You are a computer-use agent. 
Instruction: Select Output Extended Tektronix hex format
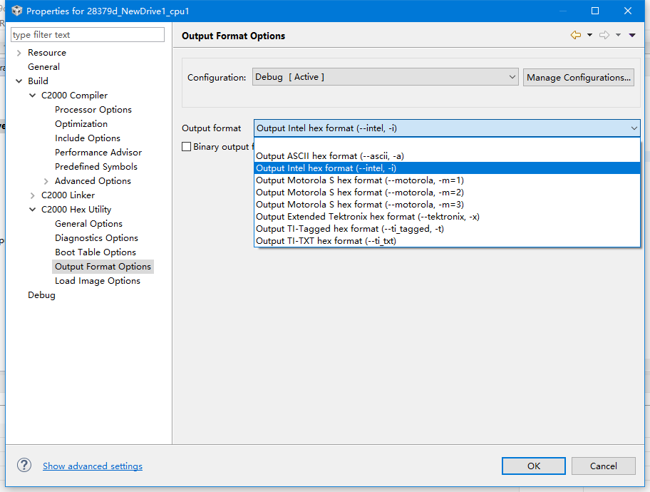tap(367, 217)
